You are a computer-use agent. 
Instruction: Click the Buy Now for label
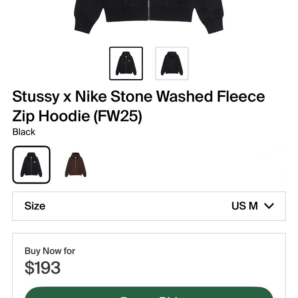coord(50,251)
